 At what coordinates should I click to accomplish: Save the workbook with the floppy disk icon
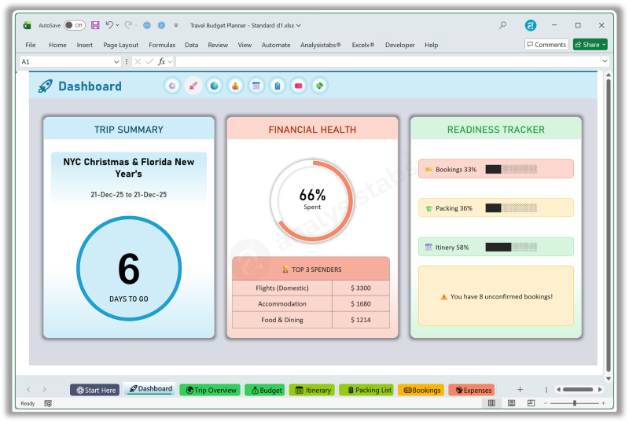pyautogui.click(x=95, y=25)
